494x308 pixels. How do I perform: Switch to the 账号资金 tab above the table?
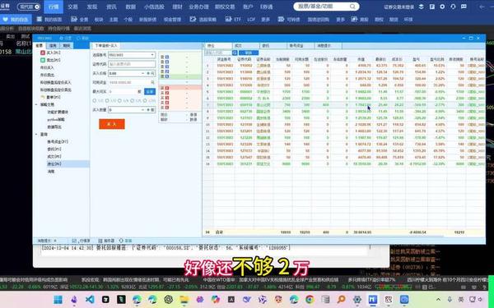301,45
